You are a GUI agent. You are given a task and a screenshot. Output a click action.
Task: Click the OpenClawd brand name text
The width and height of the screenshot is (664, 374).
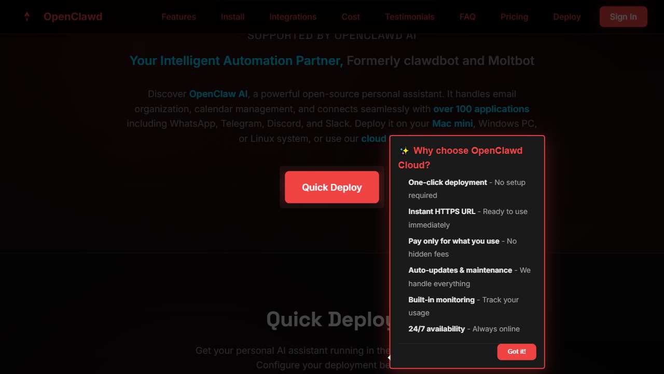73,16
